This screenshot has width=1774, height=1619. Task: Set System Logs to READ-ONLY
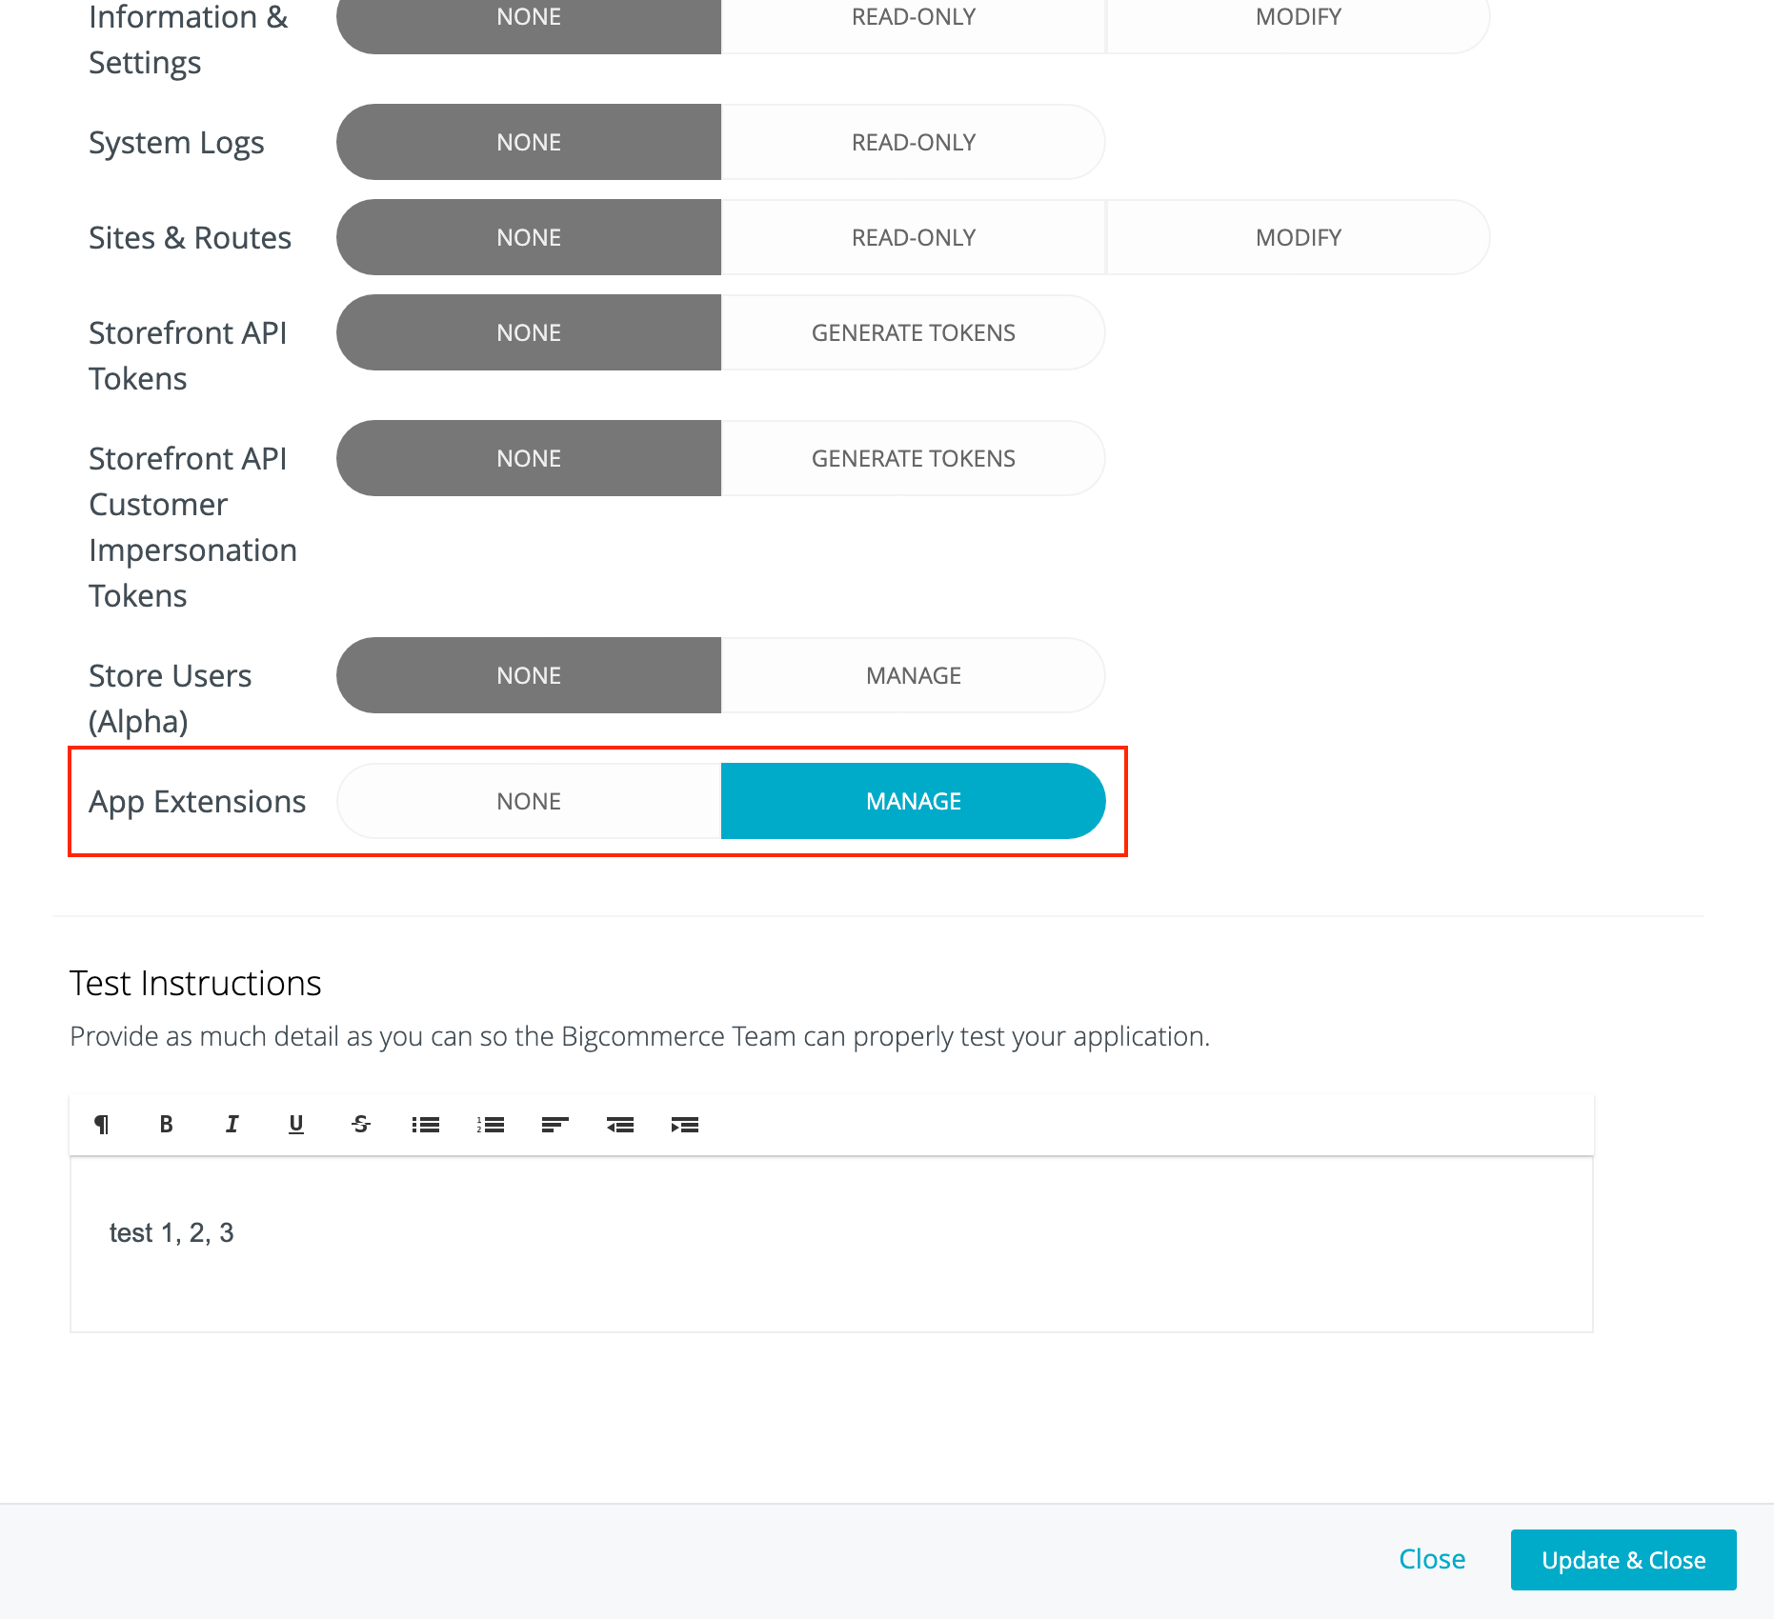coord(912,141)
